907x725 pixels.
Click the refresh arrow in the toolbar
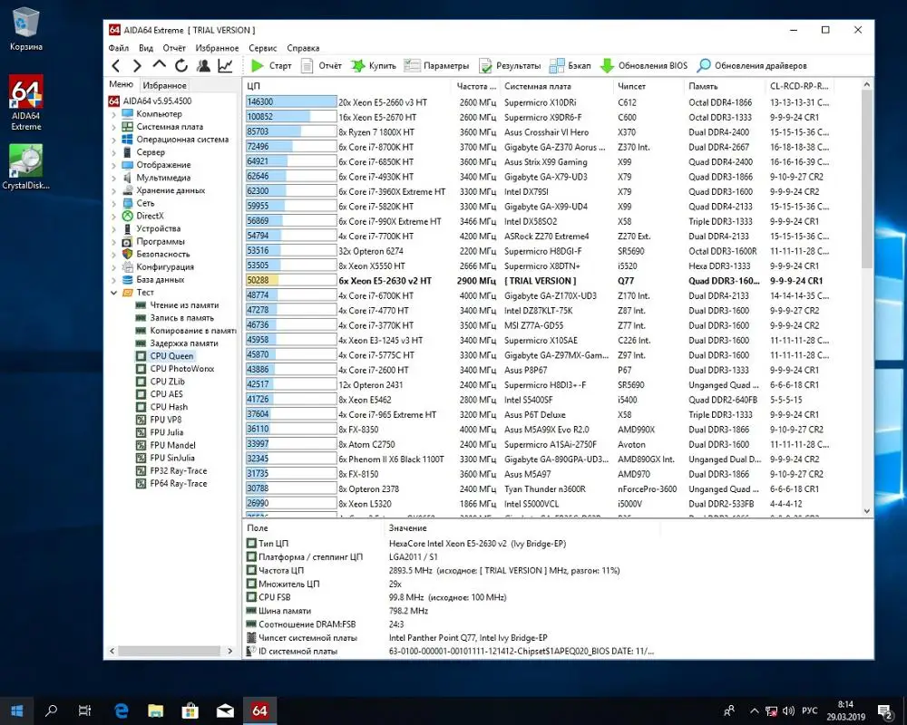tap(181, 66)
